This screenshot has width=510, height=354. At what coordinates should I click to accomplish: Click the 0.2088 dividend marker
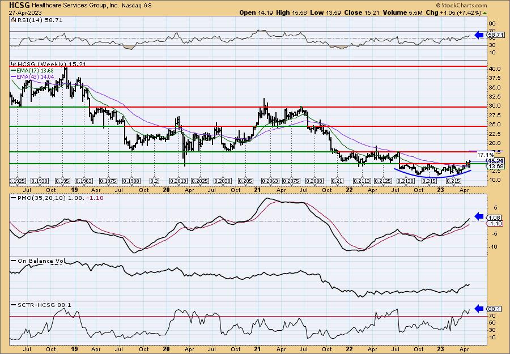coord(314,181)
